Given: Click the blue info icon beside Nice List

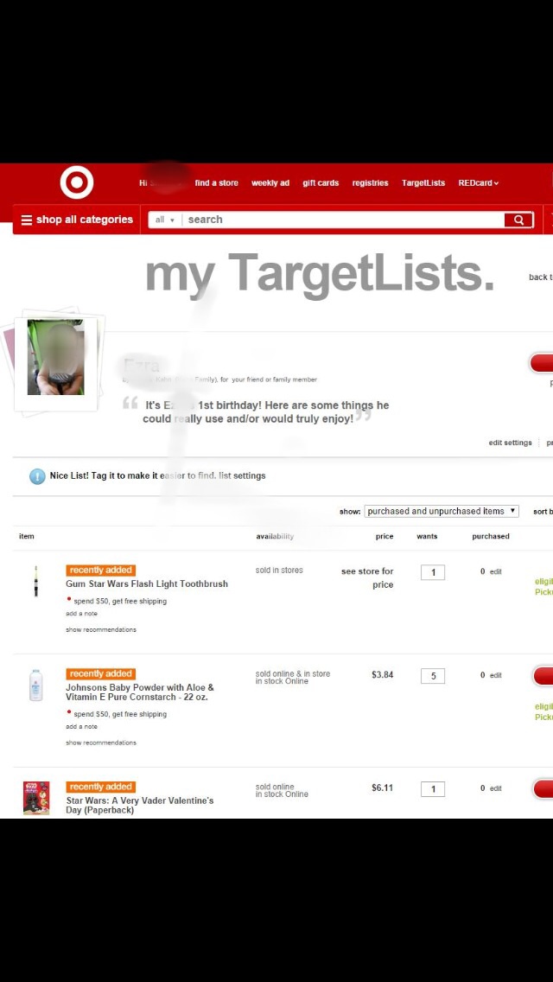Looking at the screenshot, I should (x=37, y=476).
